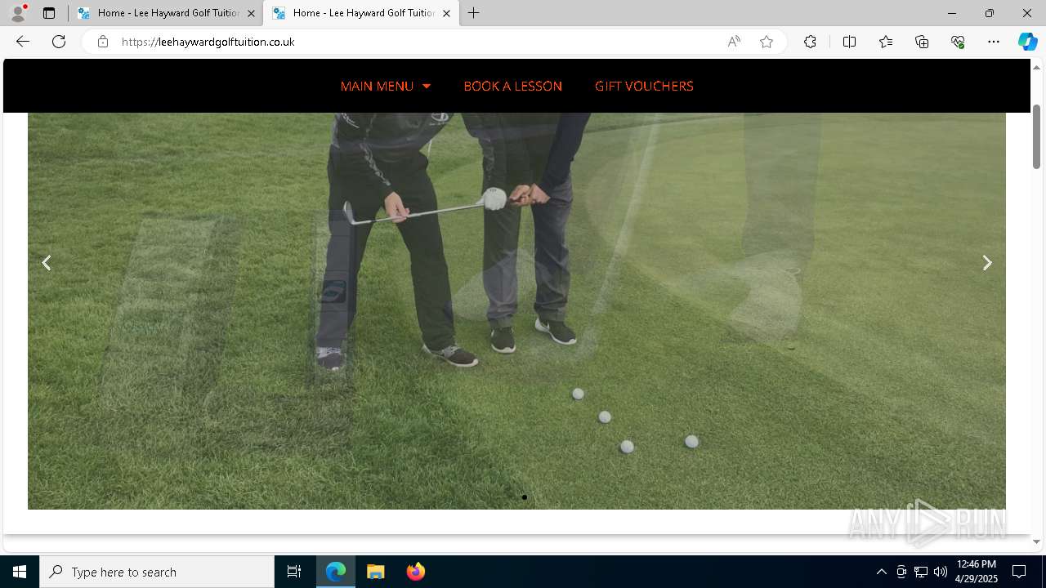Screen dimensions: 1046x588
Task: Close the first Lee Hayward Golf tab
Action: coord(251,13)
